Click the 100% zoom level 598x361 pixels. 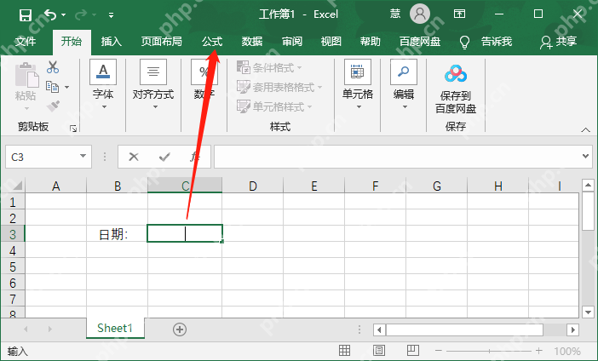[567, 351]
